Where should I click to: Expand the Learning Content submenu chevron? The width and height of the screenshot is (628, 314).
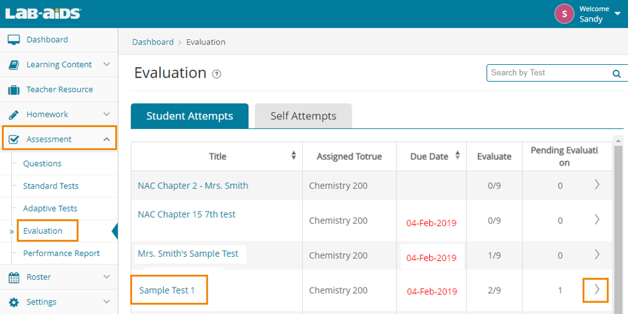[x=107, y=65]
